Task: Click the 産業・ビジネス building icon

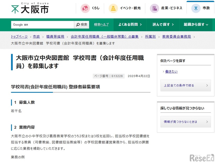Action: 154,8
